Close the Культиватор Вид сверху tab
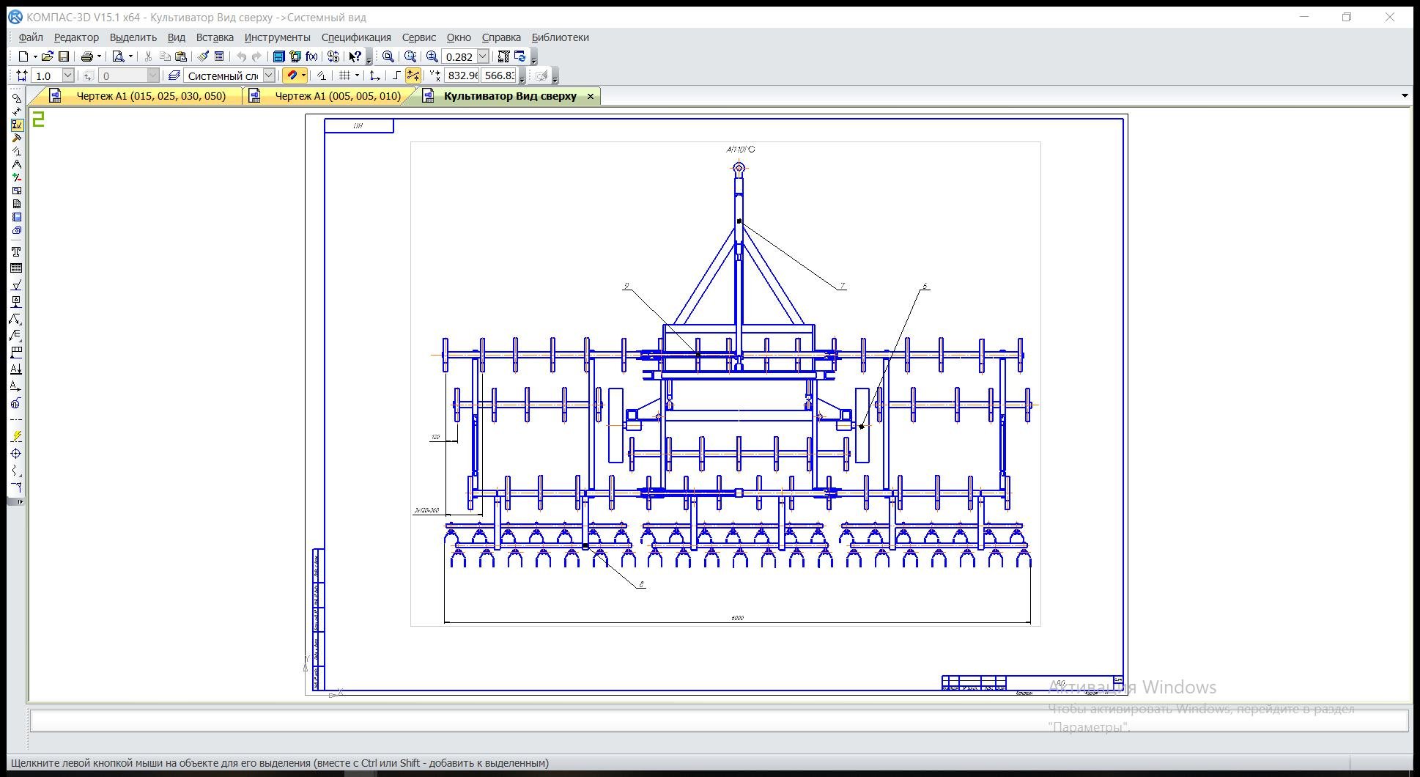The width and height of the screenshot is (1420, 777). click(x=590, y=96)
